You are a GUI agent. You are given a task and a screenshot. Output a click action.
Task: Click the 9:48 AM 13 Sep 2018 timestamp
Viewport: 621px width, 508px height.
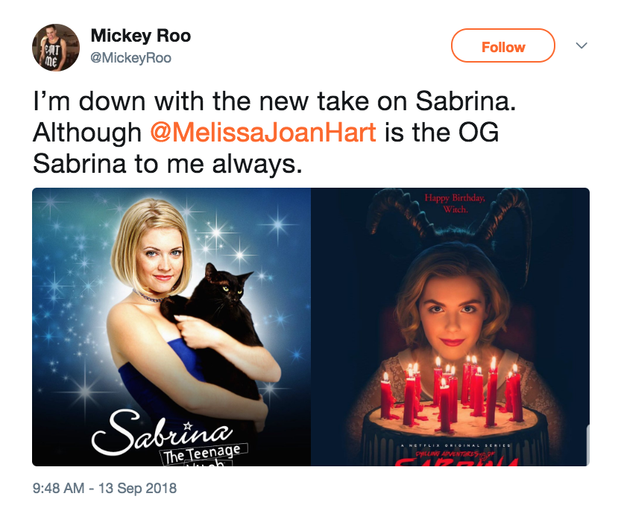point(105,489)
